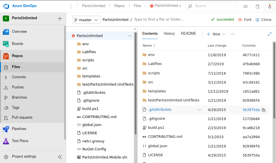Screen dimensions: 276x163
Task: Open more actions ellipsis beside New
Action: click(x=233, y=34)
